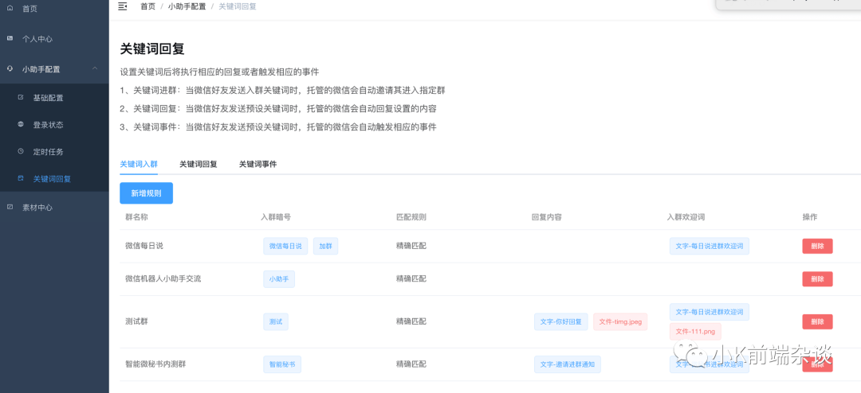Image resolution: width=861 pixels, height=393 pixels.
Task: Switch to the 关键词事件 tab
Action: click(x=258, y=164)
